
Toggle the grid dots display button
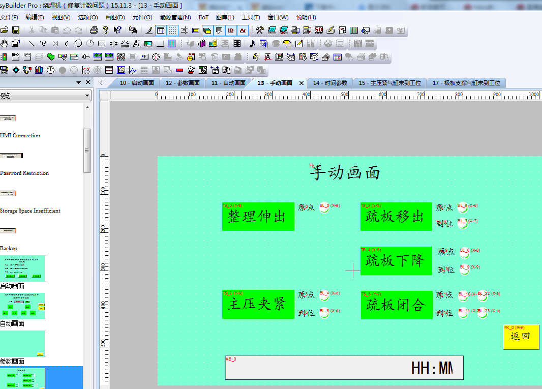pyautogui.click(x=173, y=31)
